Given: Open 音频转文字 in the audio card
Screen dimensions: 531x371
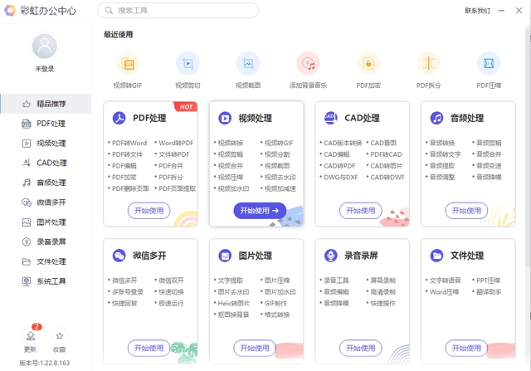Looking at the screenshot, I should click(x=445, y=154).
